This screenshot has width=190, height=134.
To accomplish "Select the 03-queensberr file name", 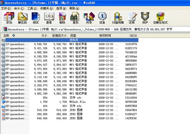I will coord(17,86).
